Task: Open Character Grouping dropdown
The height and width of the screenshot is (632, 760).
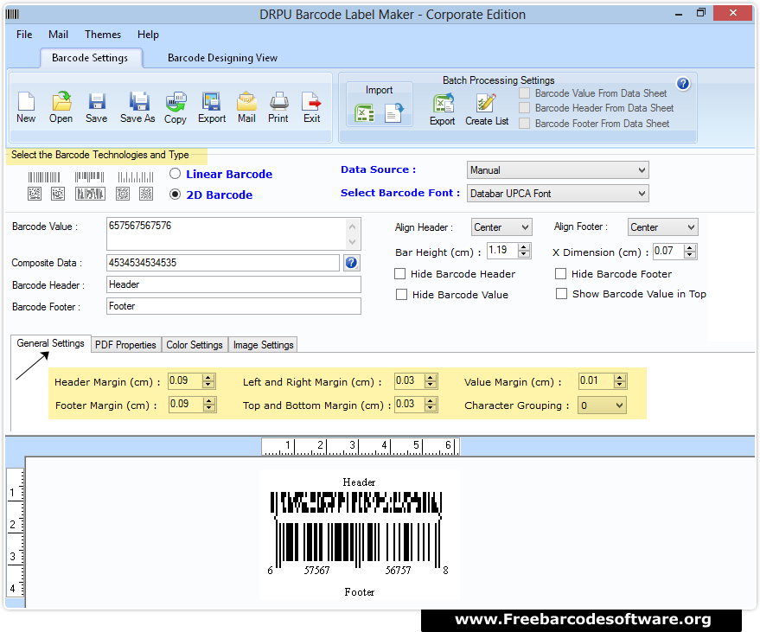Action: [x=602, y=405]
